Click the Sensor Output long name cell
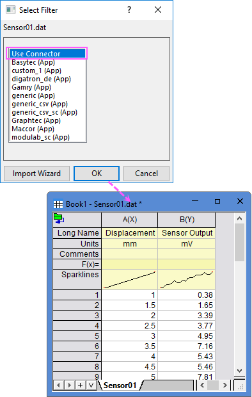The width and height of the screenshot is (252, 397). [187, 233]
